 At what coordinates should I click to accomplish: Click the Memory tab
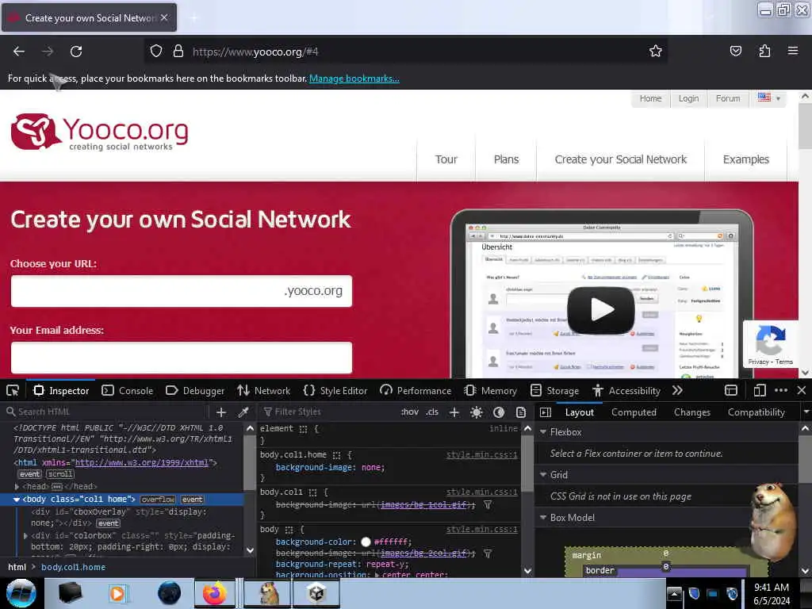pos(491,390)
